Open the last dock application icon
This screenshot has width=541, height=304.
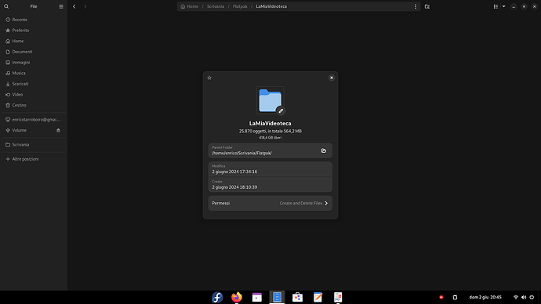(338, 297)
